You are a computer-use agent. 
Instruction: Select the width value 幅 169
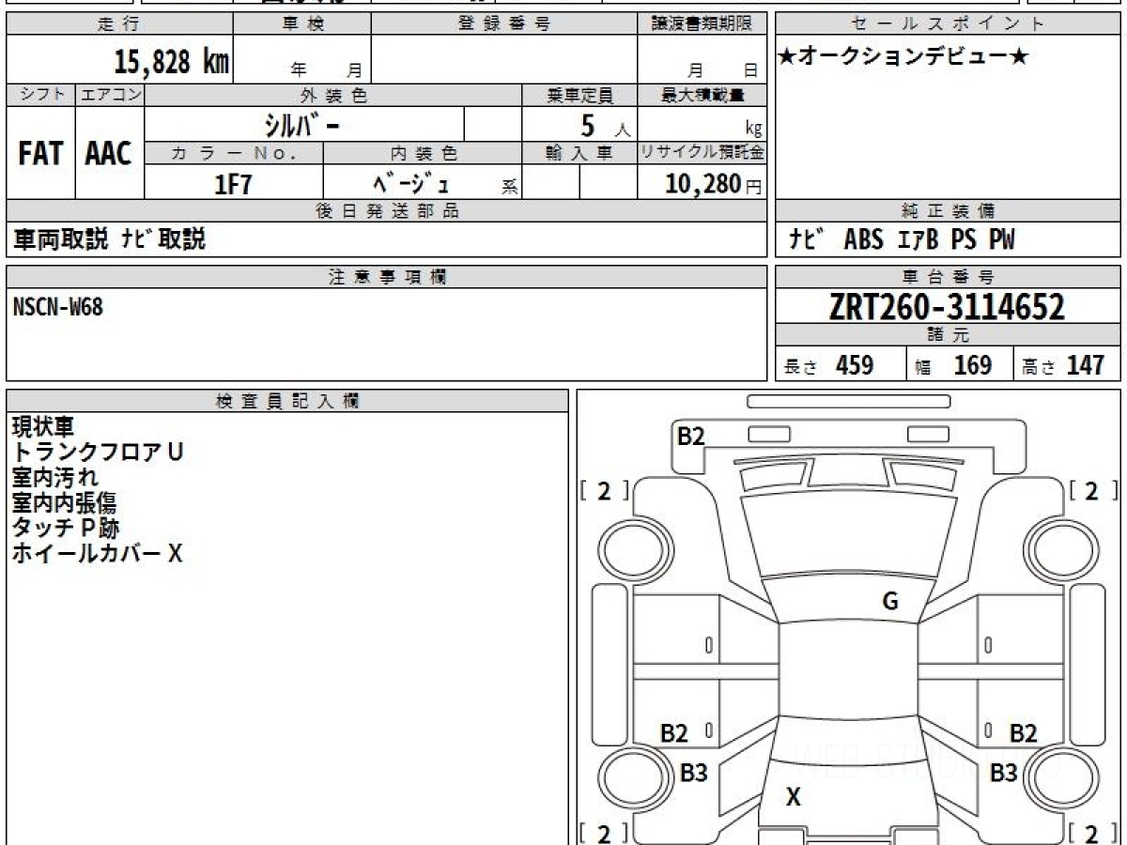coord(953,365)
